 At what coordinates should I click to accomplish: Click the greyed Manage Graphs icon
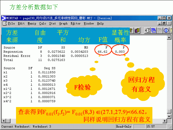pyautogui.click(x=160, y=31)
